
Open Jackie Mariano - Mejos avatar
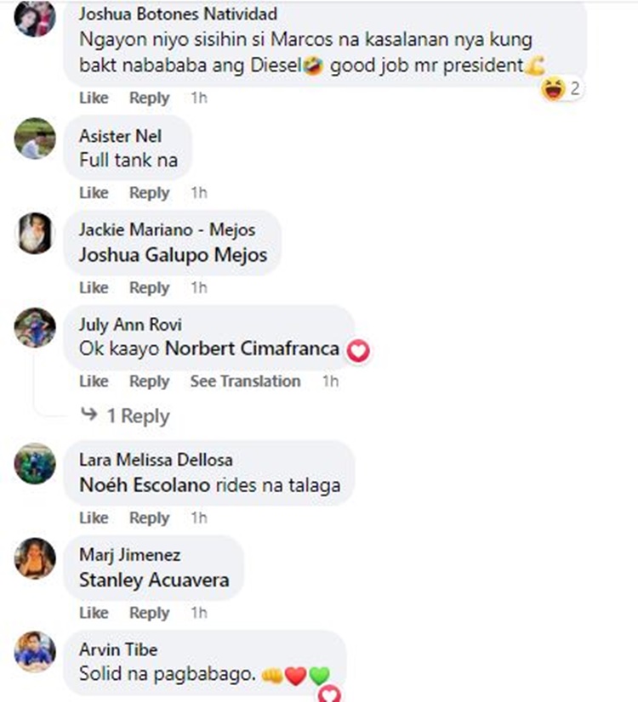[x=35, y=233]
